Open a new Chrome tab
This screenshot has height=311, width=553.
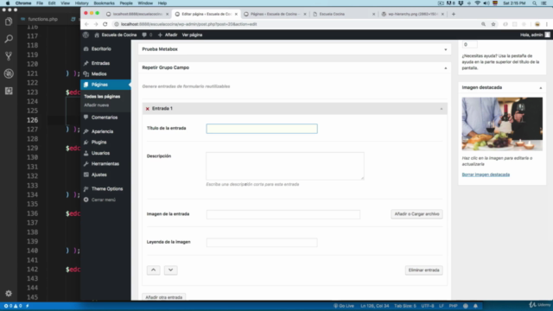point(454,14)
